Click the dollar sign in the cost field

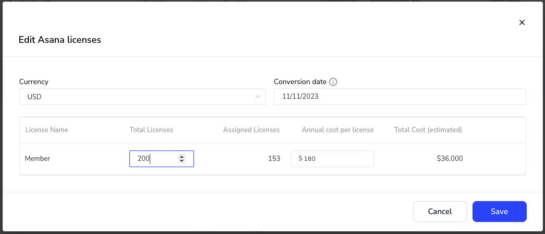[x=300, y=159]
